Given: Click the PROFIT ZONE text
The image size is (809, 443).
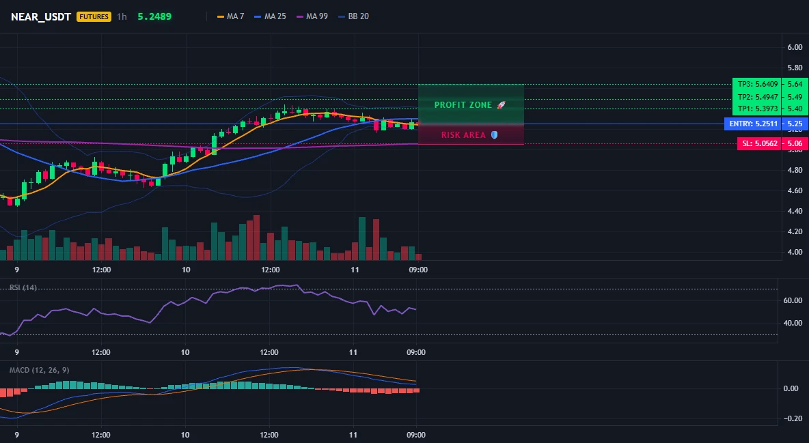Looking at the screenshot, I should coord(463,104).
